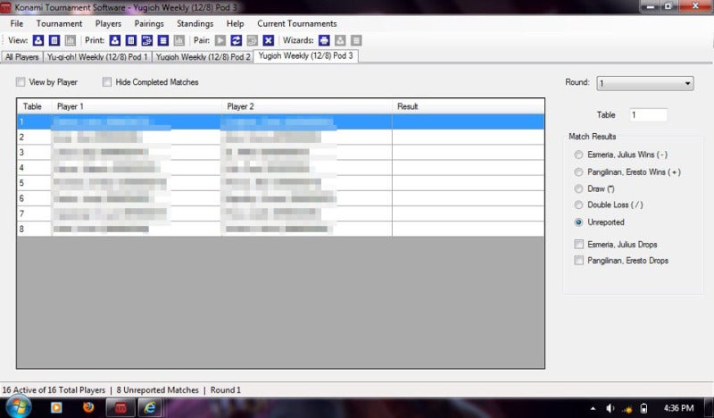Open Internet Explorer from taskbar

pyautogui.click(x=150, y=407)
